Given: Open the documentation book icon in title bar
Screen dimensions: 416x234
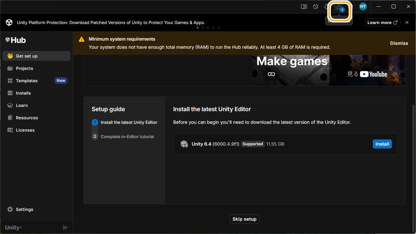Looking at the screenshot, I should (x=304, y=6).
